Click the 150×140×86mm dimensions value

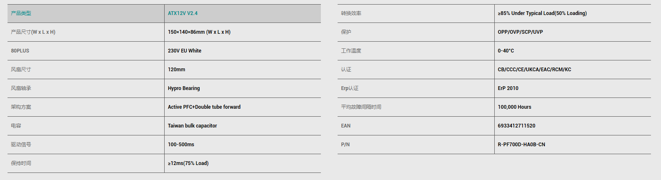tap(199, 32)
